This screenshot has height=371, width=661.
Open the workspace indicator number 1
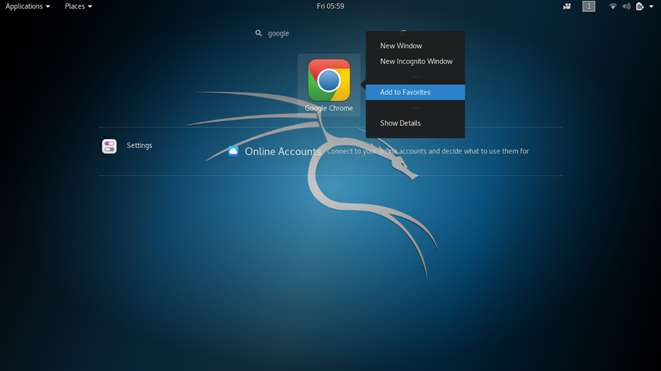[589, 6]
